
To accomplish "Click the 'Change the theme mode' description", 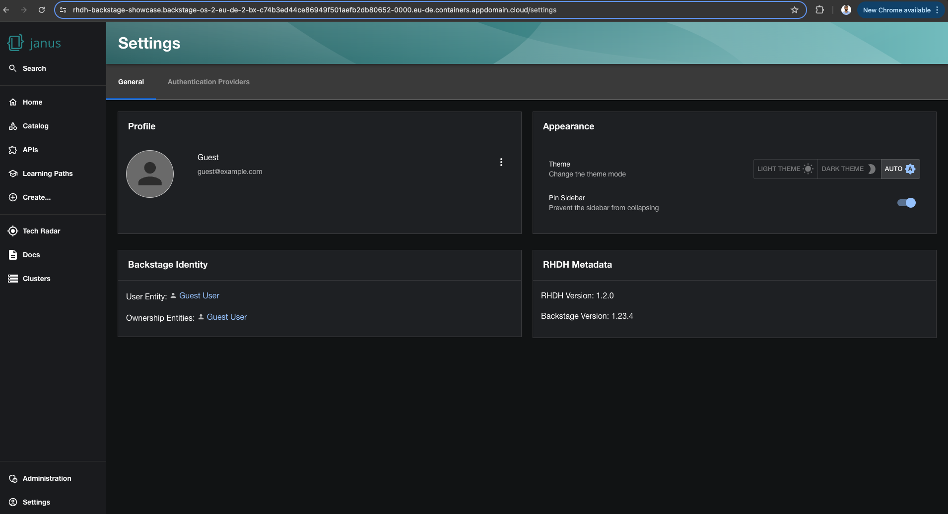I will tap(587, 174).
